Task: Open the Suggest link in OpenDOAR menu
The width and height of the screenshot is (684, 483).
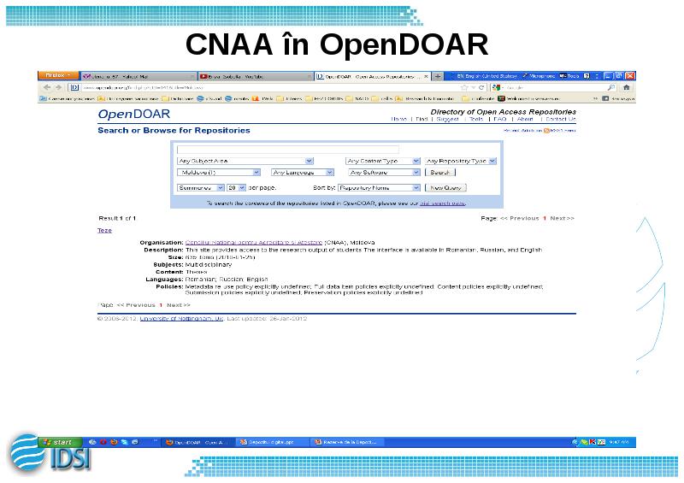Action: click(447, 119)
